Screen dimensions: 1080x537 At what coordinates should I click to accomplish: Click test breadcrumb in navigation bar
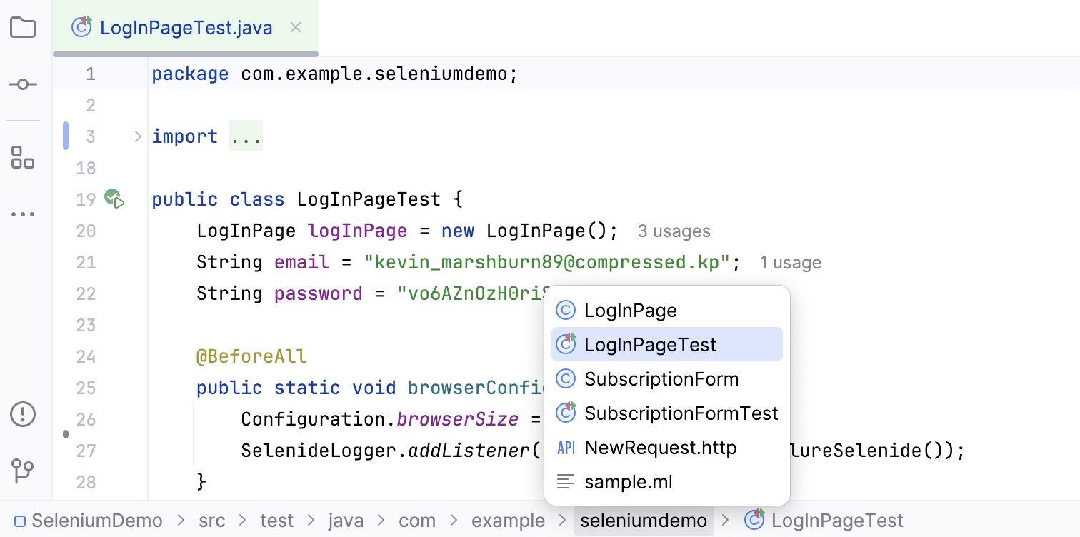pyautogui.click(x=277, y=521)
